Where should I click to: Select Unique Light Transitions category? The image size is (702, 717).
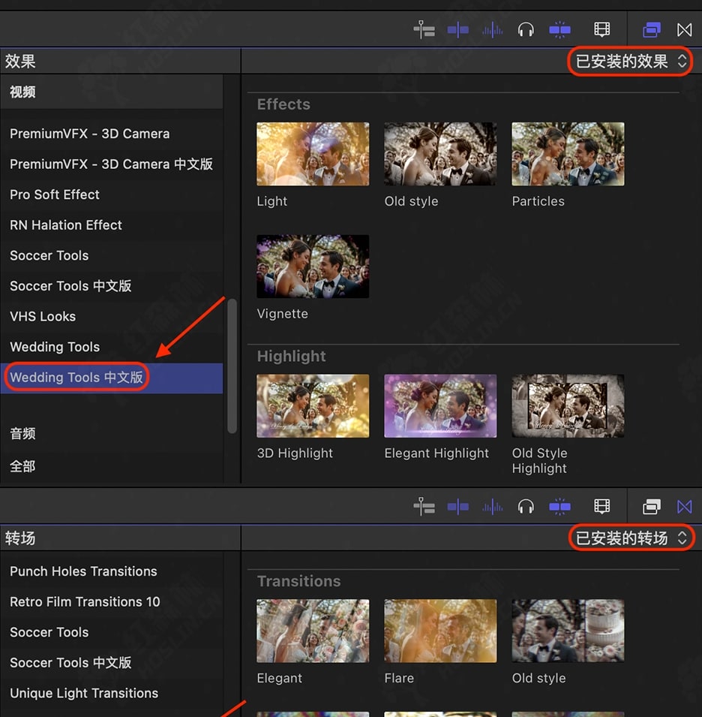pyautogui.click(x=112, y=693)
